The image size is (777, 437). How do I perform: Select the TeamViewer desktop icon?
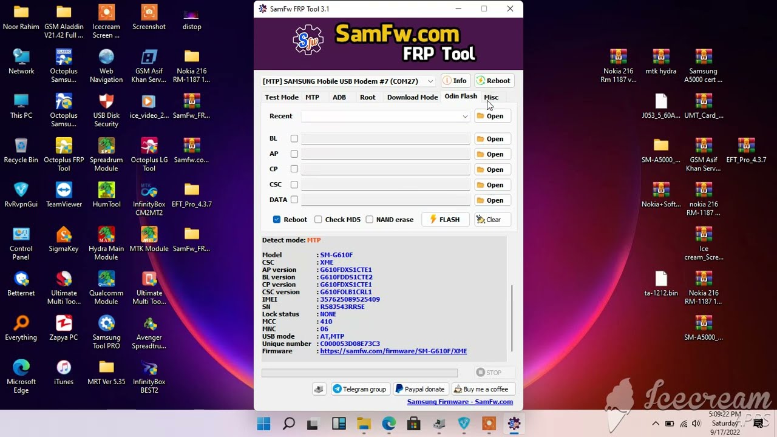pos(64,195)
